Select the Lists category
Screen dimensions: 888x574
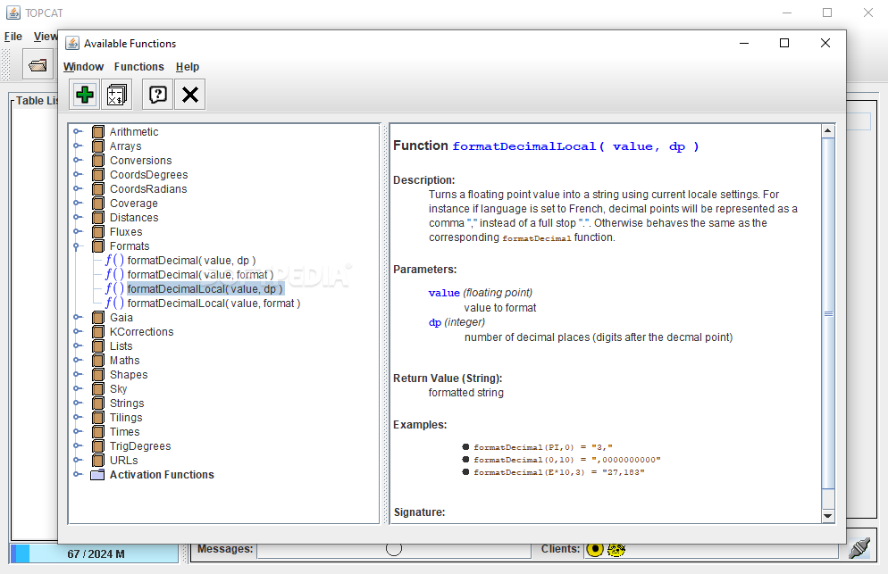tap(121, 345)
